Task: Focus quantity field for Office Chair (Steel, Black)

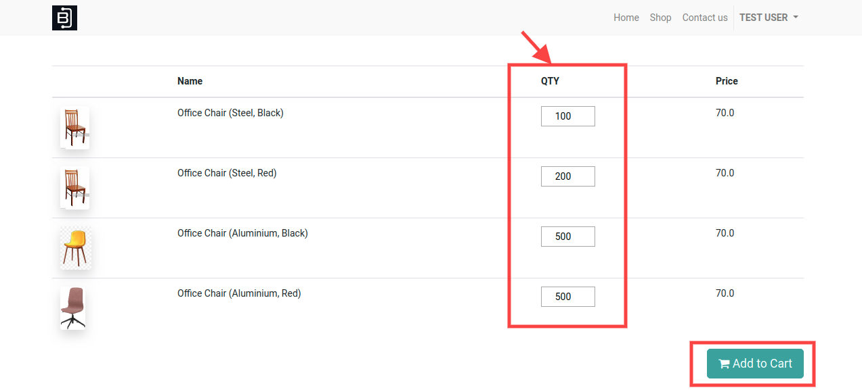Action: tap(568, 116)
